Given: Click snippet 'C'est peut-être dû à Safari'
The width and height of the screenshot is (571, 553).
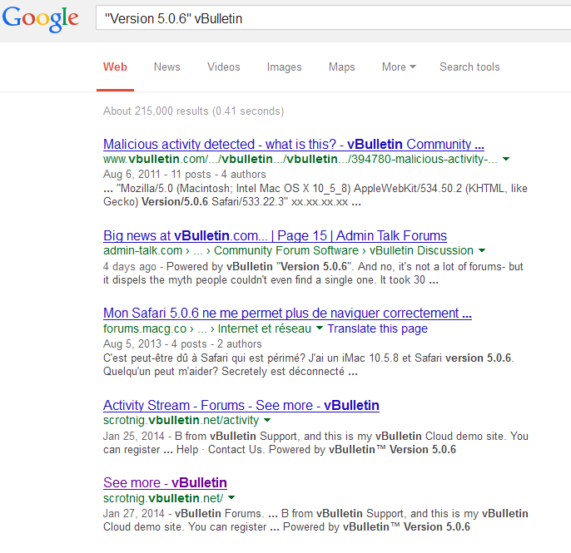Looking at the screenshot, I should click(309, 364).
